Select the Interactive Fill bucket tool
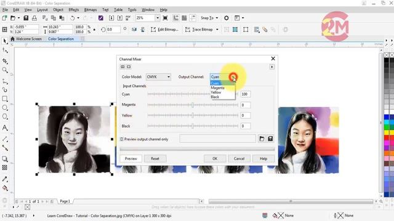 [x=5, y=188]
